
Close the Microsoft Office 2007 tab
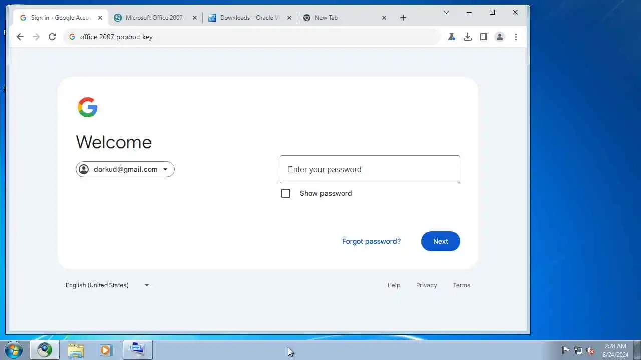(x=195, y=18)
